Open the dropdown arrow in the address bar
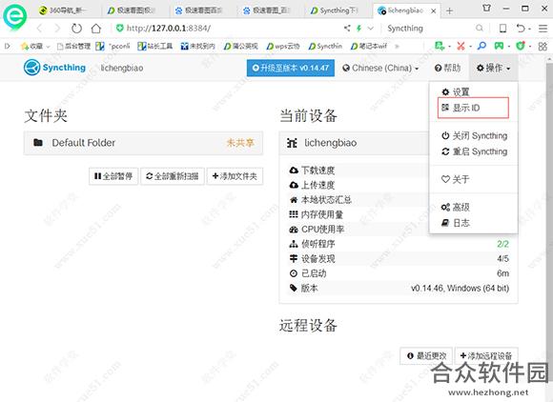The height and width of the screenshot is (402, 553). click(x=370, y=28)
